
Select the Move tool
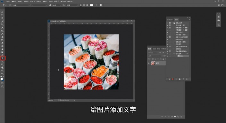2,12
